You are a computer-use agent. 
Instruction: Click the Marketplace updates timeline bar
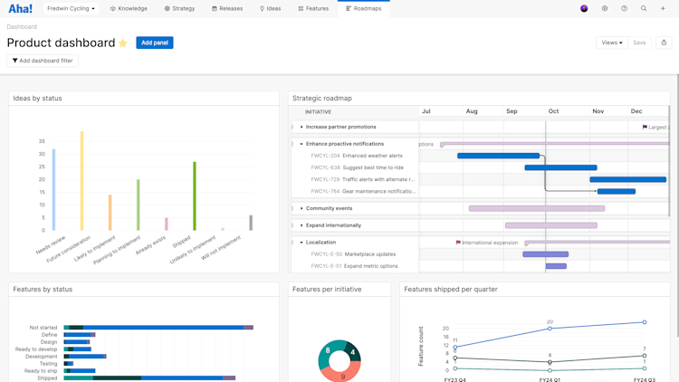(546, 254)
